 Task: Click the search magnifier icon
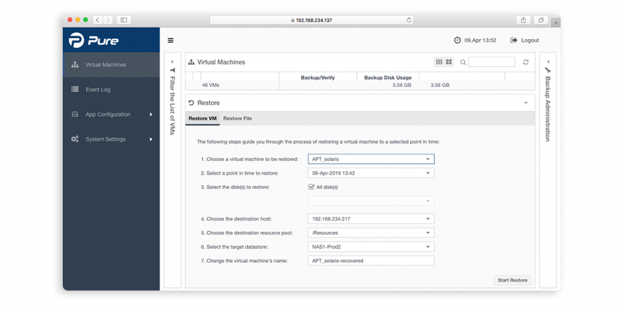[x=463, y=62]
